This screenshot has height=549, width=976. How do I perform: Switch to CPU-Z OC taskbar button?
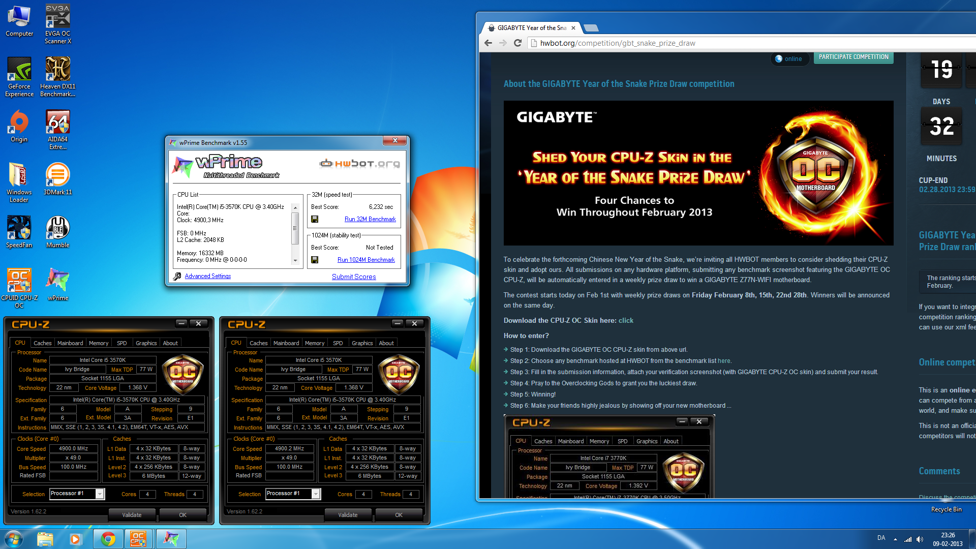click(x=139, y=539)
